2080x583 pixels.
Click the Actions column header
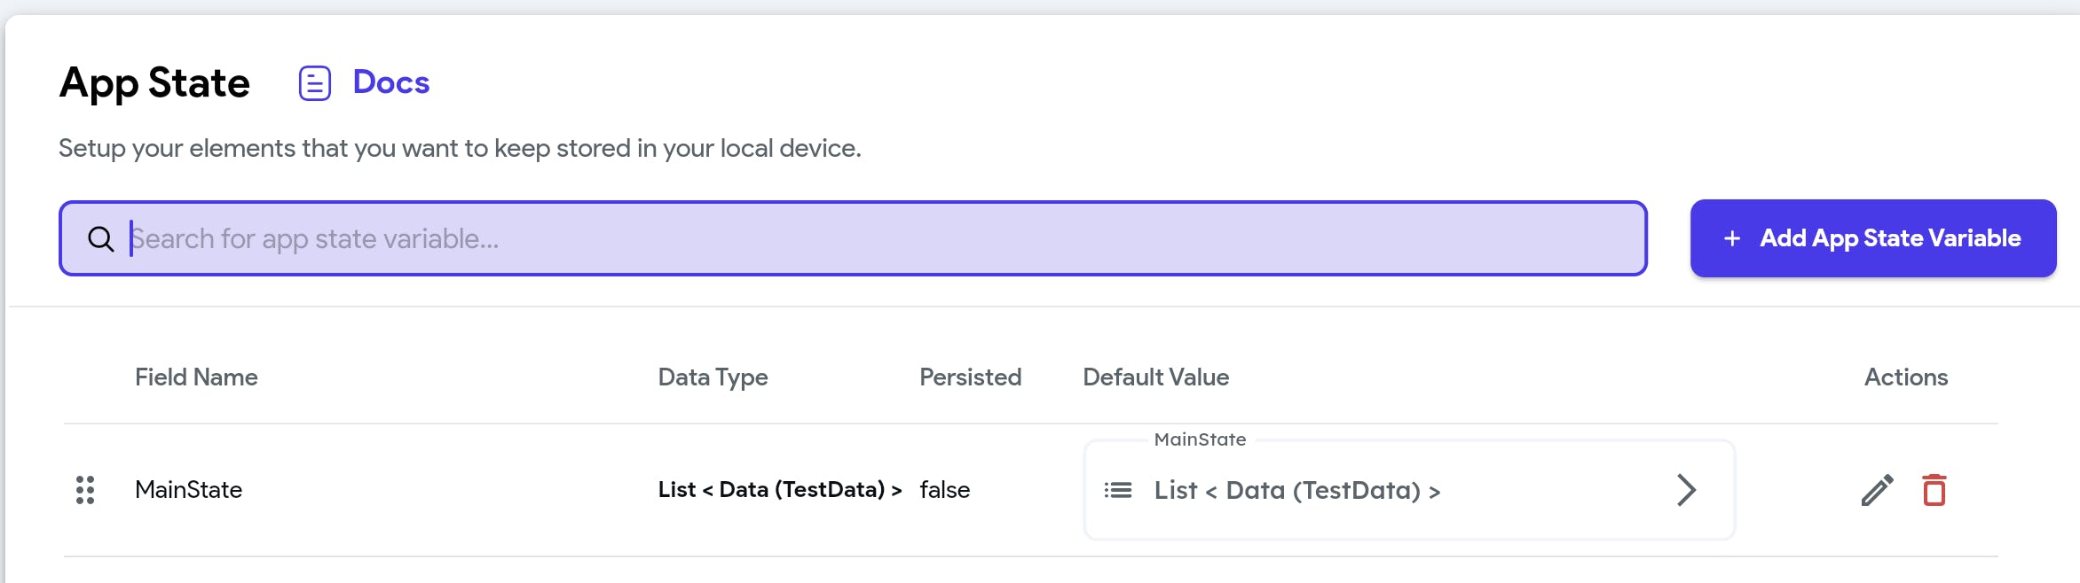click(x=1905, y=377)
